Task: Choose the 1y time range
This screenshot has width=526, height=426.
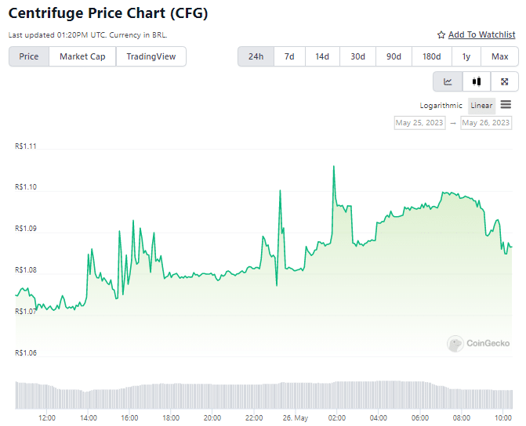Action: [466, 56]
